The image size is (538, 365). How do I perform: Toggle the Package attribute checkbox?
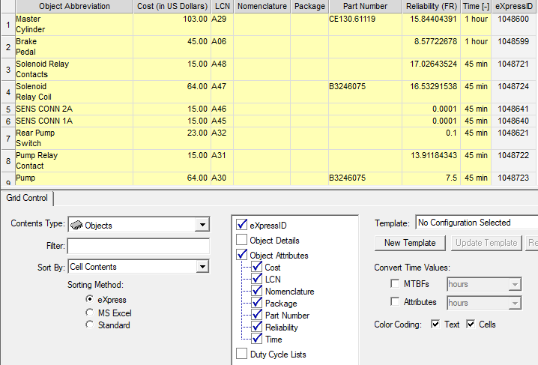pos(257,303)
